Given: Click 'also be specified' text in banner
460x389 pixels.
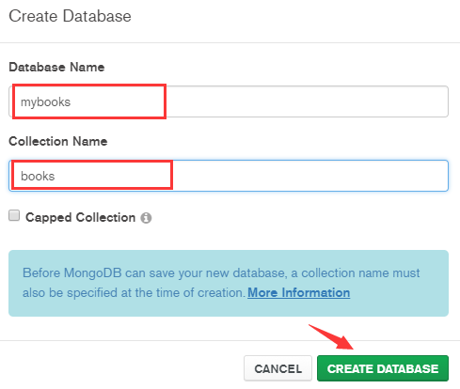Looking at the screenshot, I should pyautogui.click(x=70, y=292).
